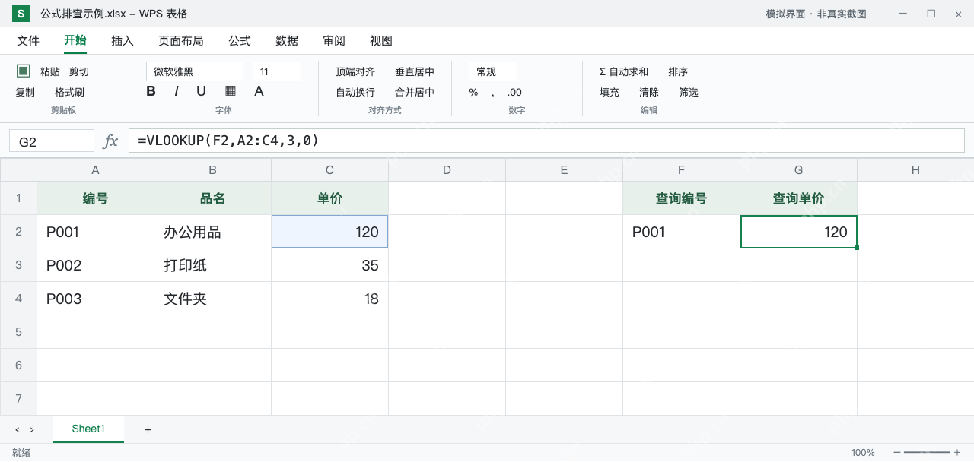Image resolution: width=974 pixels, height=462 pixels.
Task: Click the fx insert function icon
Action: pyautogui.click(x=111, y=141)
